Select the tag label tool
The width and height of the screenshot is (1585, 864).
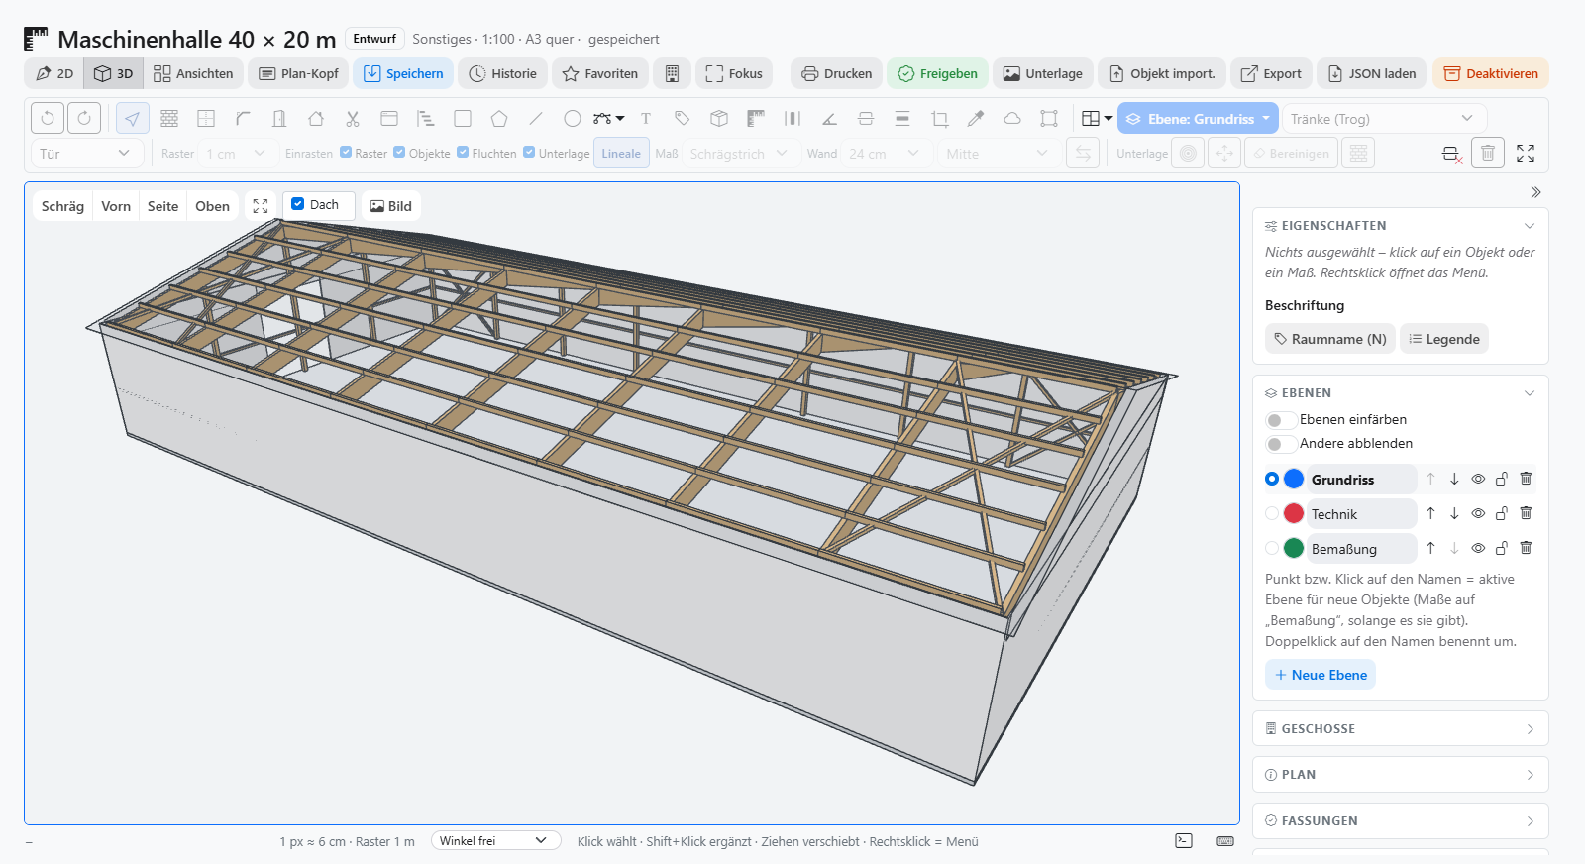[x=683, y=118]
